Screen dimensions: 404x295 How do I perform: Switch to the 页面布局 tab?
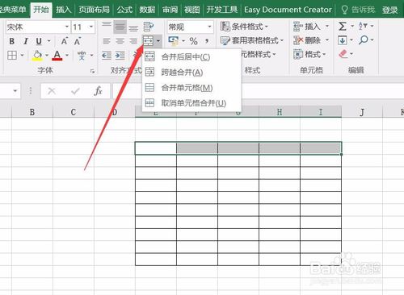pos(95,10)
